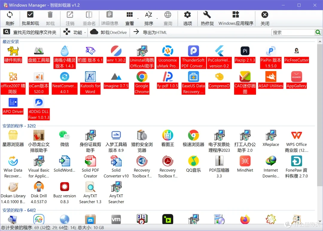Image resolution: width=323 pixels, height=231 pixels.
Task: Expand the 功能 functions dropdown
Action: click(x=85, y=33)
